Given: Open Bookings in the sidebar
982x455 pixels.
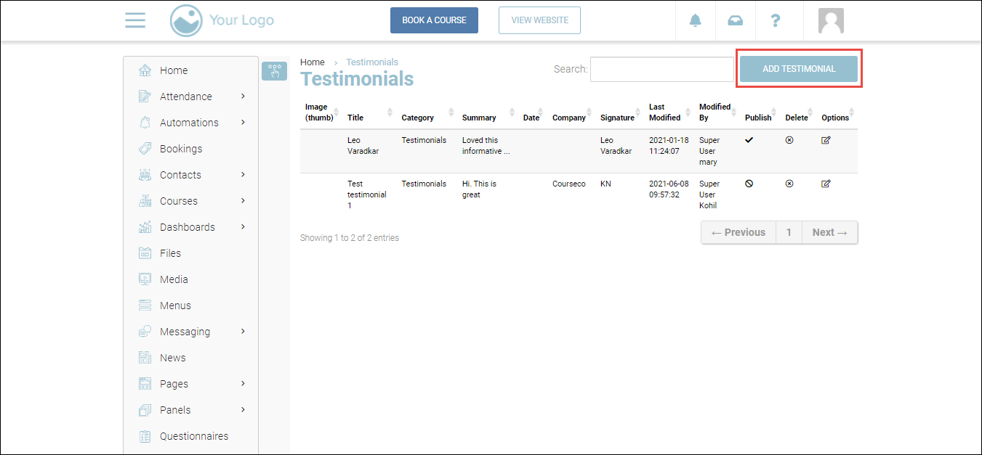Looking at the screenshot, I should (x=181, y=149).
